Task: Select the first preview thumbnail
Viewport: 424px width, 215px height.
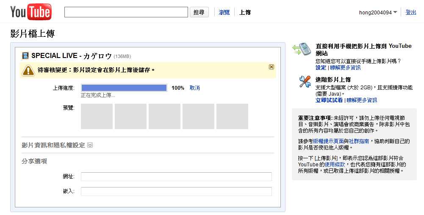Action: point(97,116)
